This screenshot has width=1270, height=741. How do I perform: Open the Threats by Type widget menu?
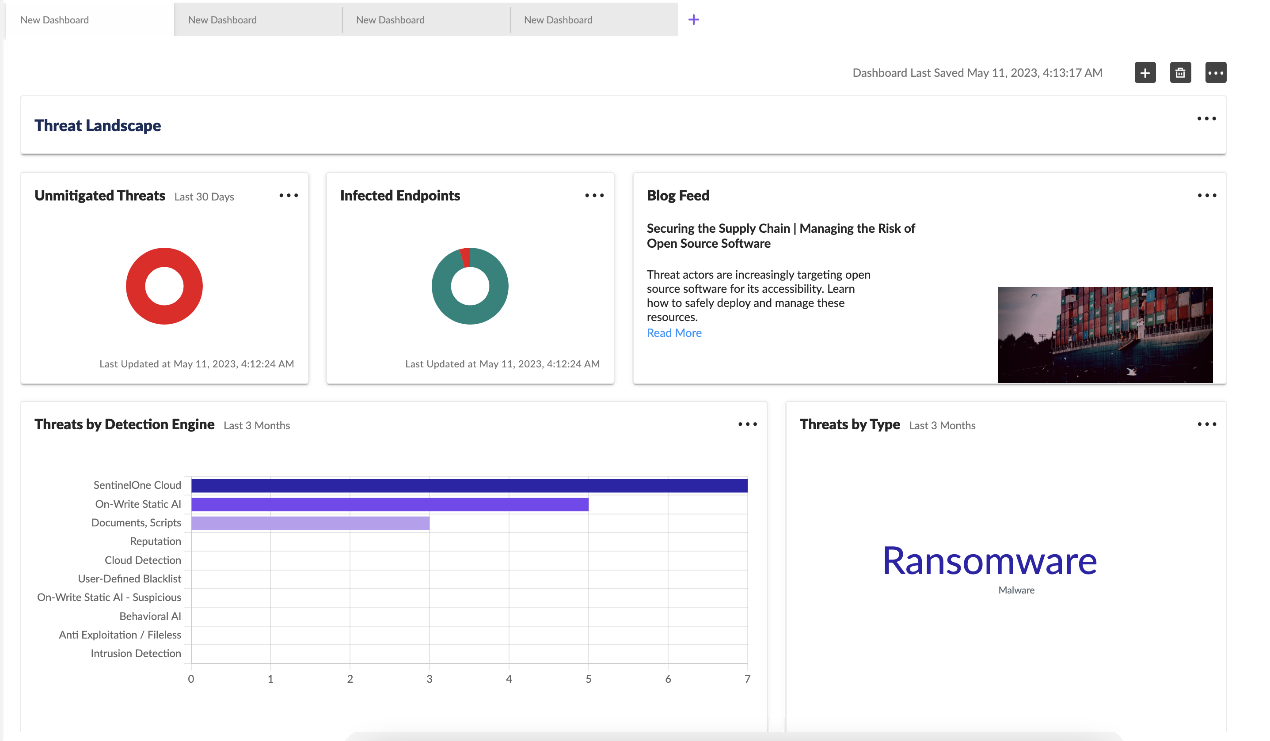tap(1206, 424)
